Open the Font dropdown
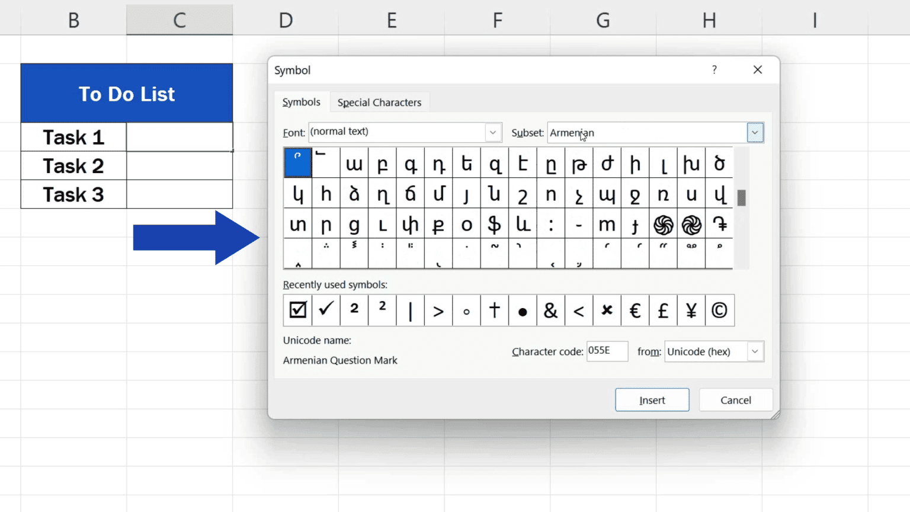This screenshot has height=512, width=910. click(x=492, y=132)
